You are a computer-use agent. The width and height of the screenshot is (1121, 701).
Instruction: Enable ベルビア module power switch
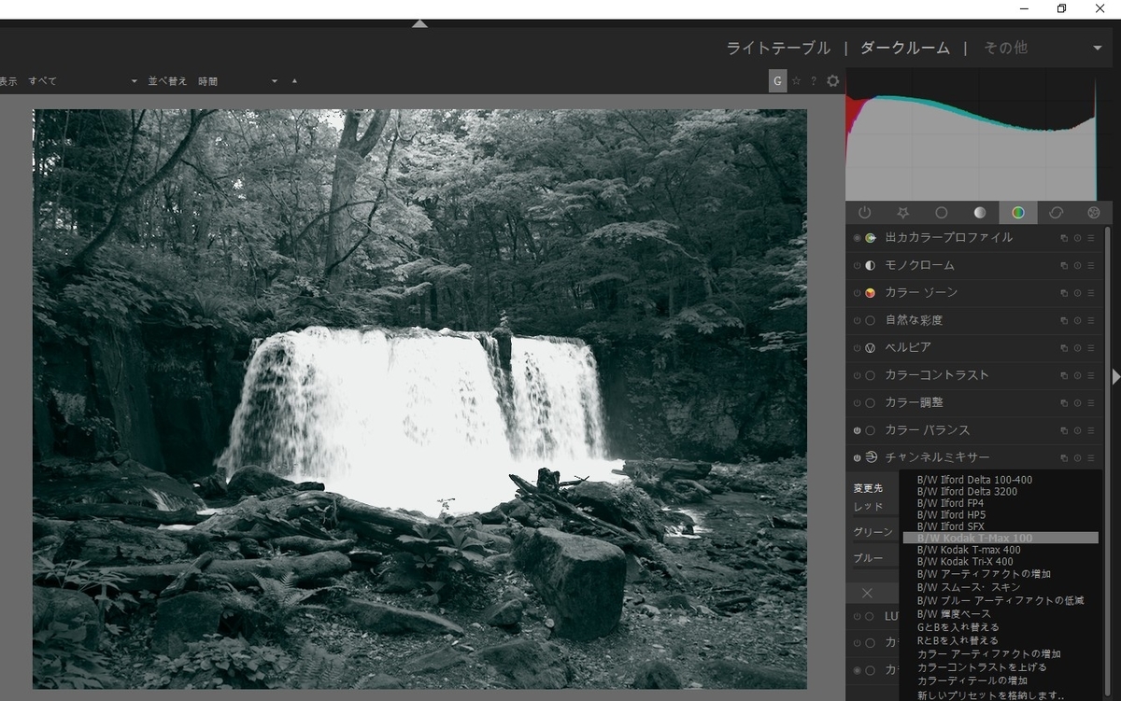[x=857, y=348]
